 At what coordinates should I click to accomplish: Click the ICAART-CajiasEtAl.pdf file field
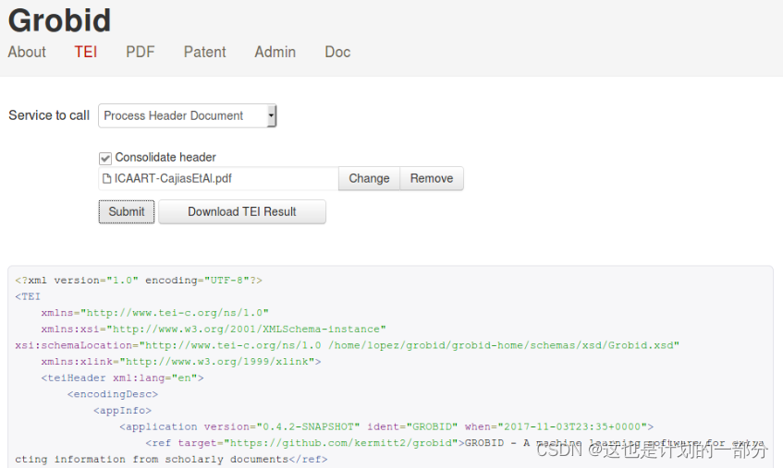(219, 178)
